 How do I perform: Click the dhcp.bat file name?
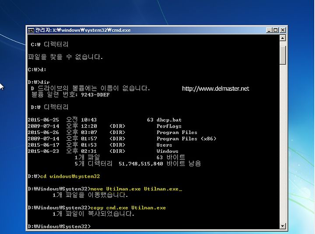(x=169, y=120)
